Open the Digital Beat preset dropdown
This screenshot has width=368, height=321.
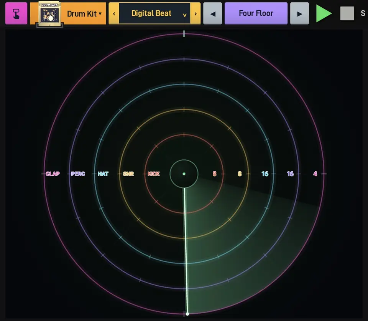point(154,13)
